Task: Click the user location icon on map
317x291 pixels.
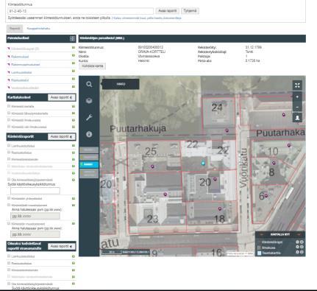Action: coord(297,118)
